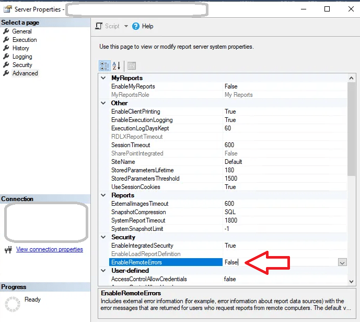This screenshot has height=322, width=360.
Task: Open View connection properties link
Action: click(50, 249)
